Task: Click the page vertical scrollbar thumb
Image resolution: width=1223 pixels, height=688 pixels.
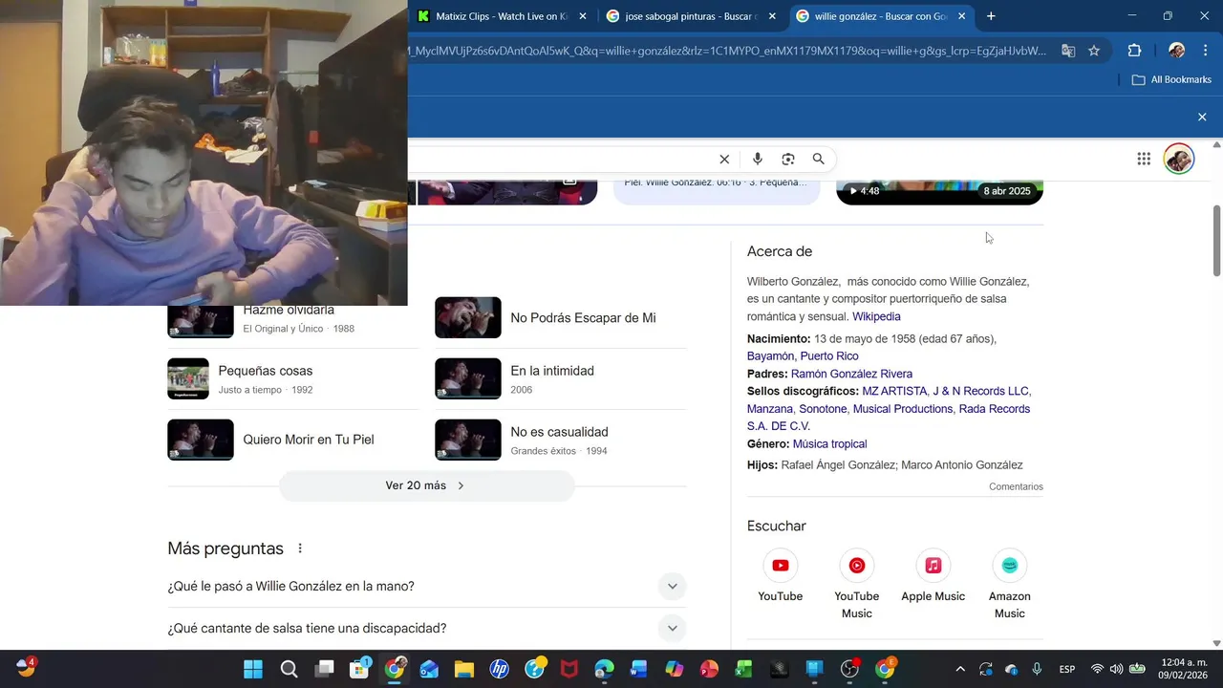Action: [x=1216, y=239]
